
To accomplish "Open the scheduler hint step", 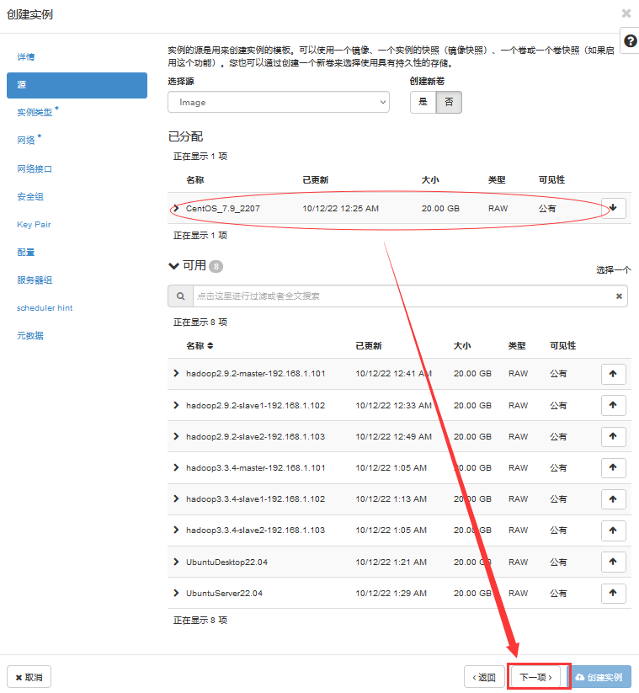I will click(x=45, y=308).
